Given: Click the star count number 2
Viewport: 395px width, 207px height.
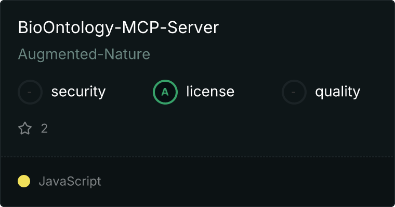Looking at the screenshot, I should tap(44, 129).
